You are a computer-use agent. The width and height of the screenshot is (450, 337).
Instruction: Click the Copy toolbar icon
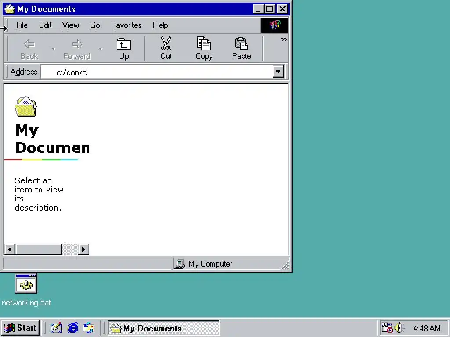[x=204, y=49]
